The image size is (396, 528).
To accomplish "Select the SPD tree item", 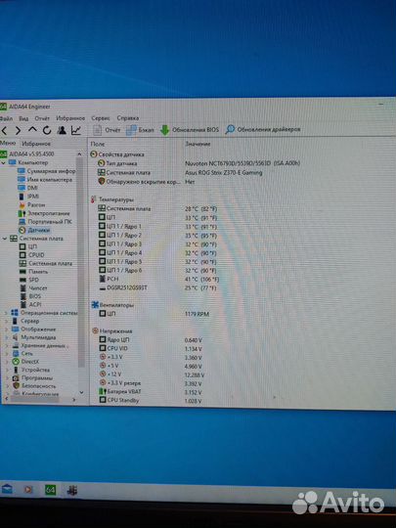I will pos(29,280).
